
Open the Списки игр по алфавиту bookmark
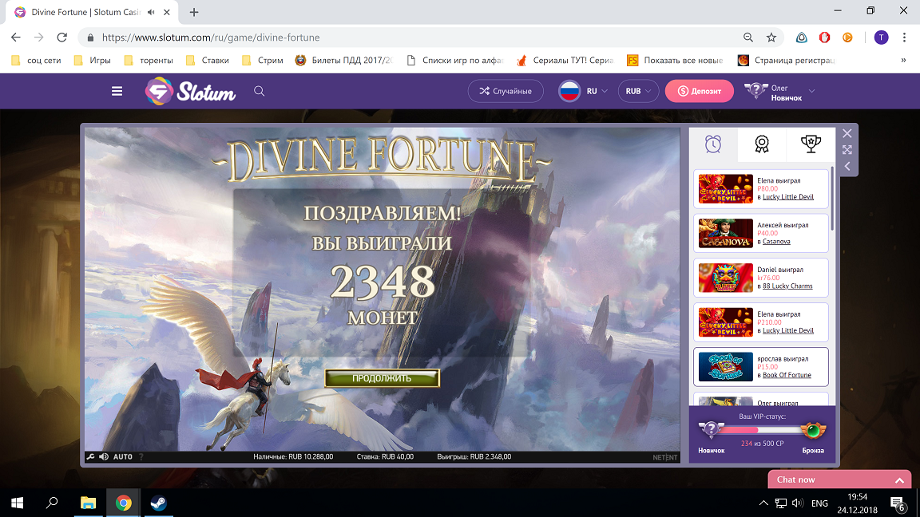click(x=454, y=61)
